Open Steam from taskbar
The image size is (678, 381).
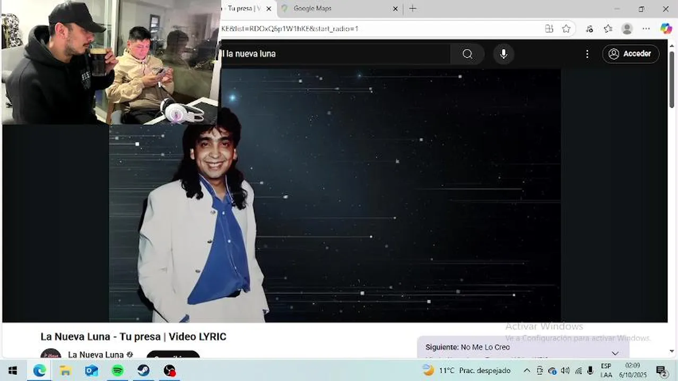(143, 370)
